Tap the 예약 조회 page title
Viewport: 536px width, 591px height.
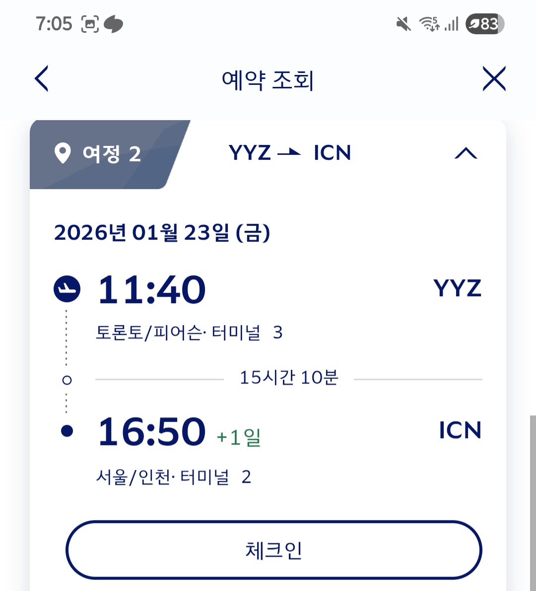[x=268, y=80]
